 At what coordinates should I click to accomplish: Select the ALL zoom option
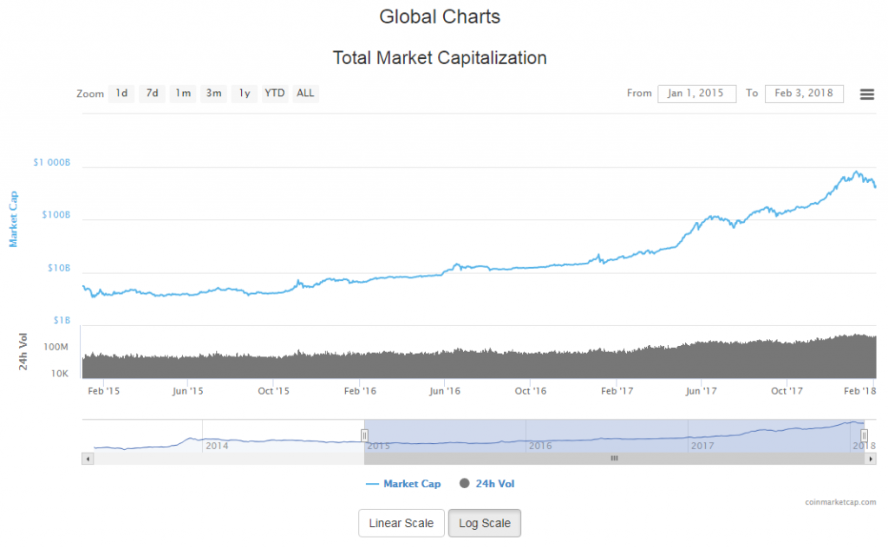[x=305, y=93]
